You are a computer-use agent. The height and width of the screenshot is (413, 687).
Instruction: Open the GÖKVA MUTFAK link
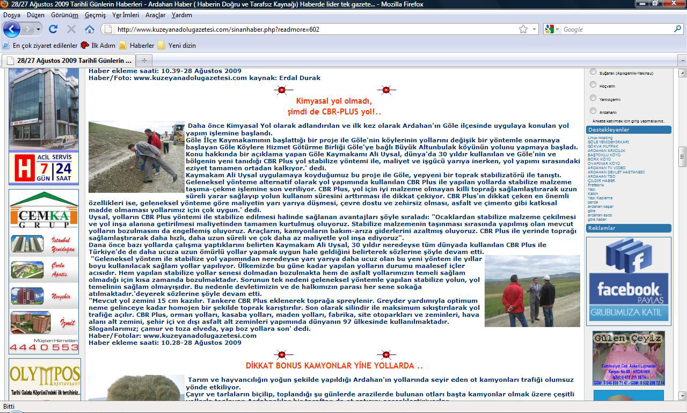click(x=603, y=146)
